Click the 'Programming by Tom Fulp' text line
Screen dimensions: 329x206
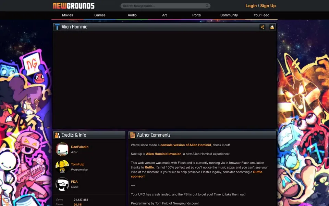pos(165,203)
